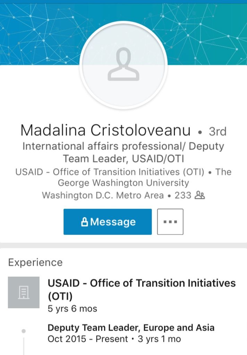View the 233 connections count
Viewport: 247px width, 355px height.
click(183, 195)
